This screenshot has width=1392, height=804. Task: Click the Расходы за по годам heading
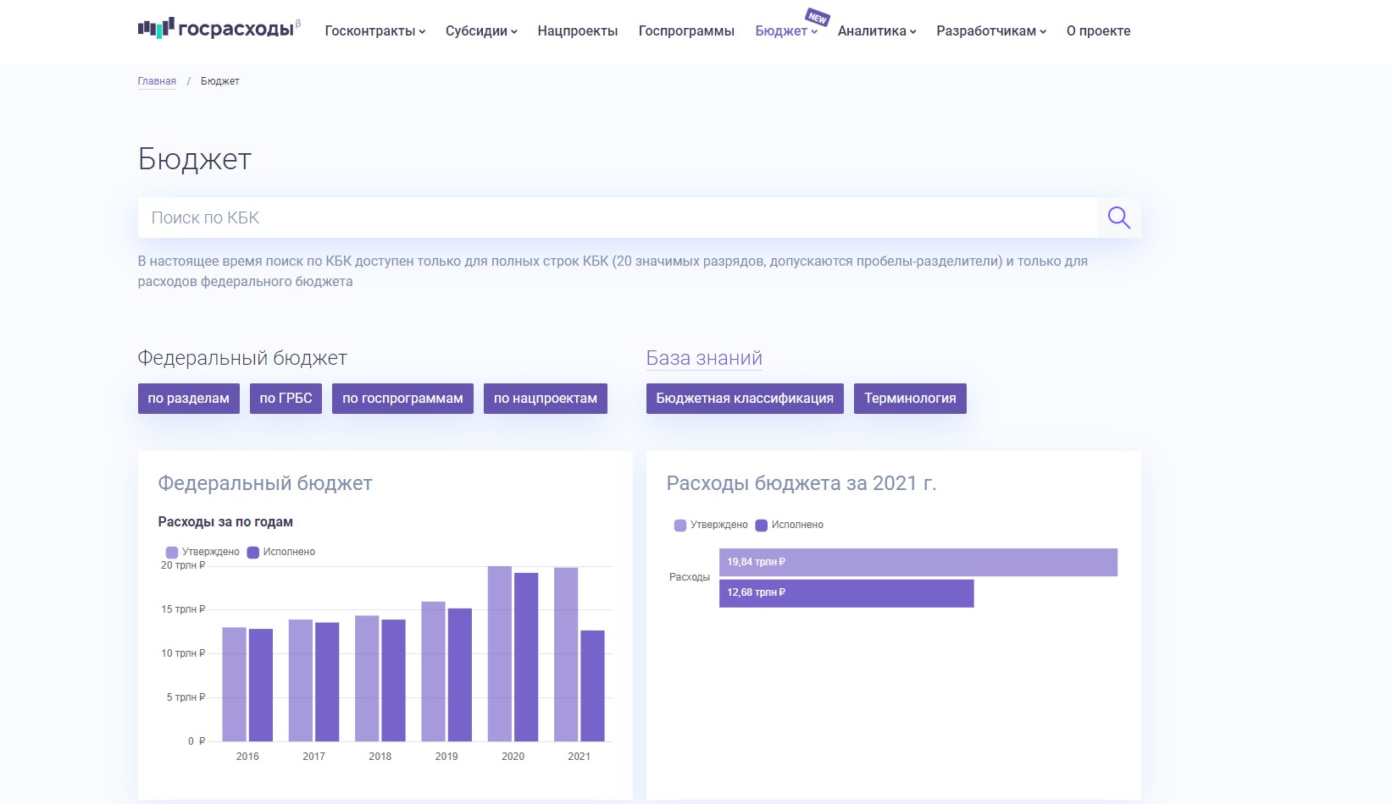coord(225,522)
